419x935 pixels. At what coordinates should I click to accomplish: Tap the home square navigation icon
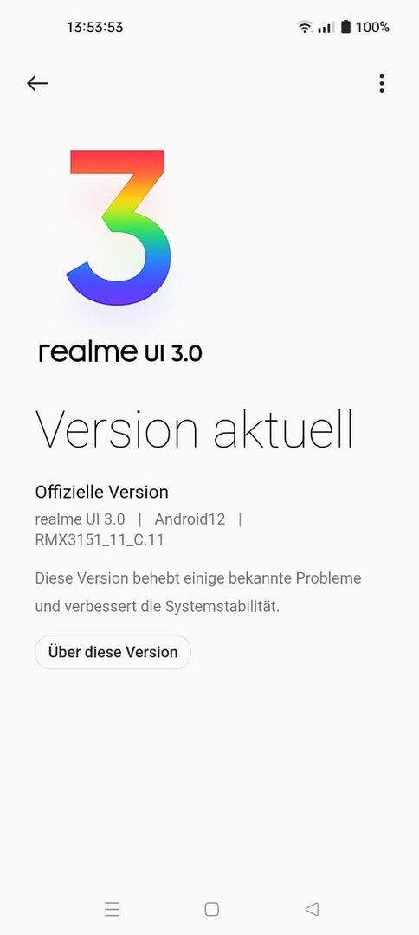point(211,909)
